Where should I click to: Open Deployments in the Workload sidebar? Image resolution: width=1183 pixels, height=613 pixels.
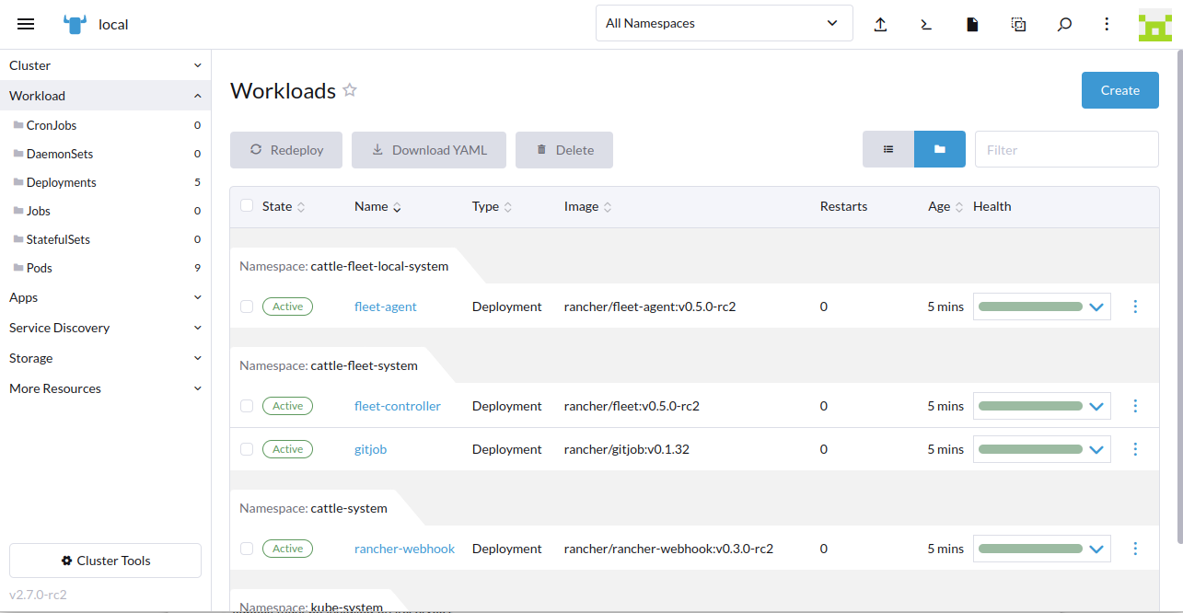point(61,182)
